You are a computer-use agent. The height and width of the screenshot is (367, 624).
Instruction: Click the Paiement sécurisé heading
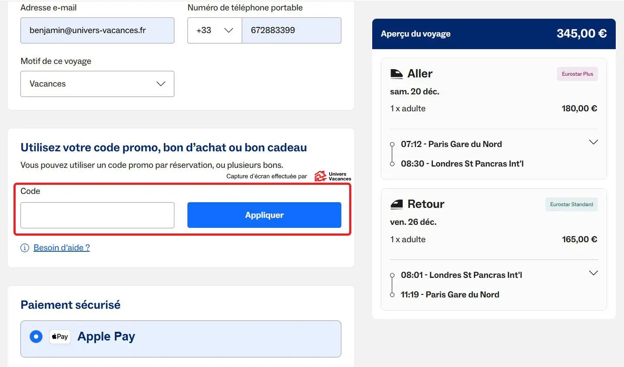click(70, 305)
